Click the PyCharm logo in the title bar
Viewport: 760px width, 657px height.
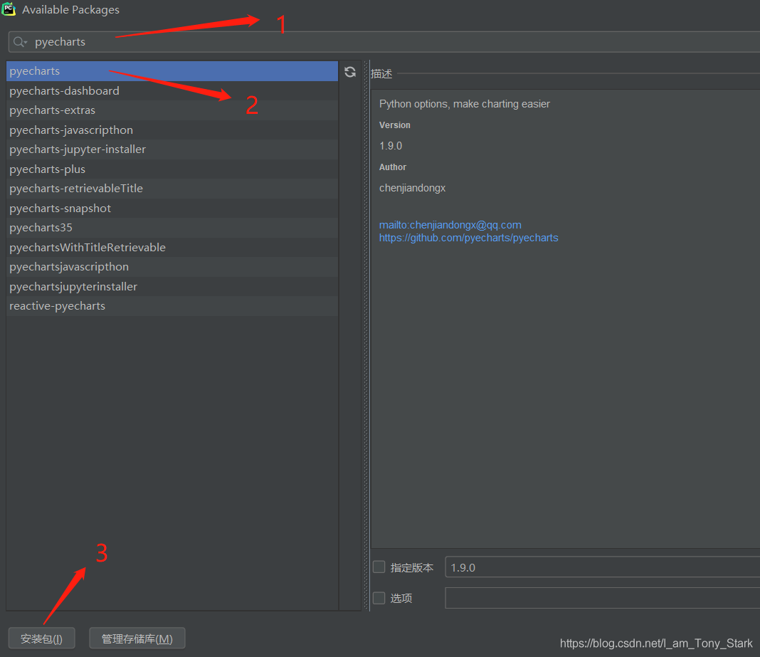(9, 9)
